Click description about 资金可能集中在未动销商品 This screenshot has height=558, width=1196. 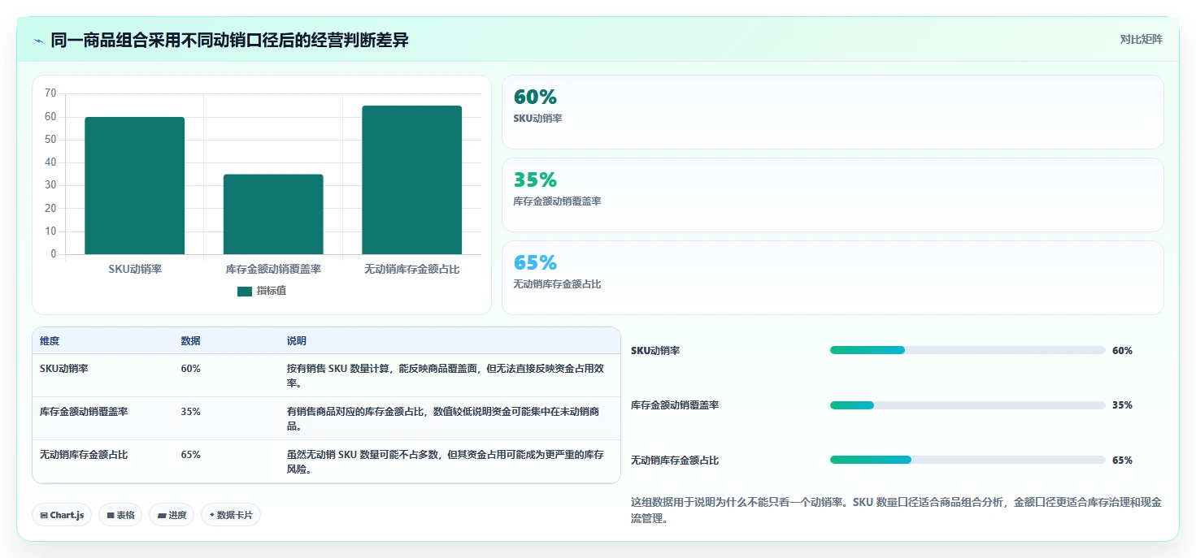coord(443,419)
